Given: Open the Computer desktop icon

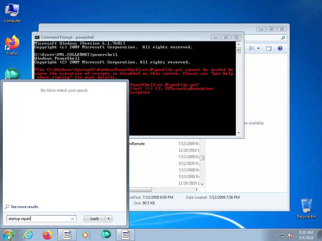Looking at the screenshot, I should [x=12, y=13].
